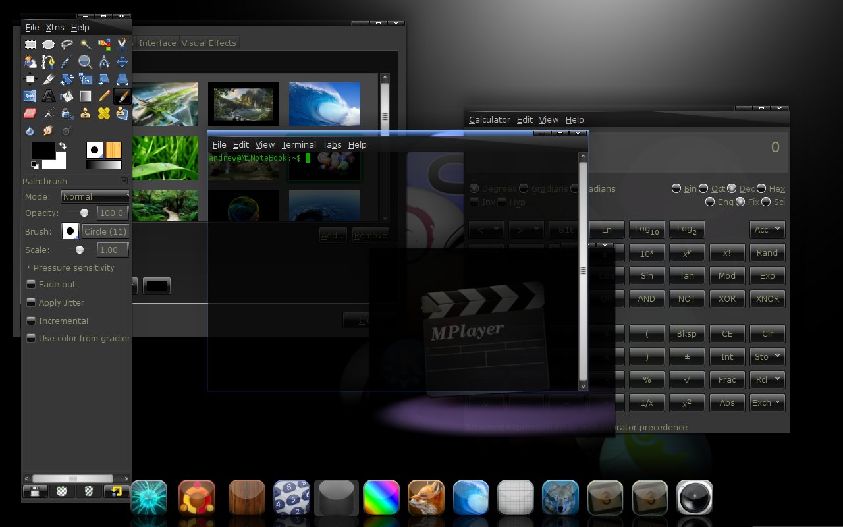Open the Terminal menu in the terminal window
The width and height of the screenshot is (843, 527).
click(299, 145)
